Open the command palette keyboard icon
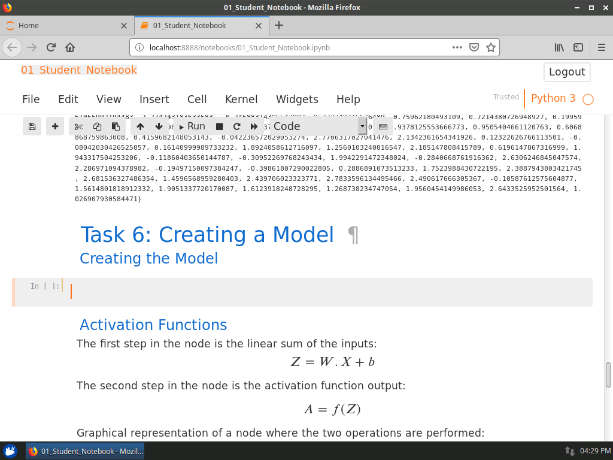This screenshot has width=613, height=460. click(x=383, y=126)
